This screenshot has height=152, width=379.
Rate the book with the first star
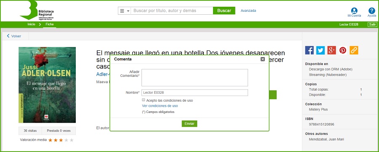coord(50,140)
